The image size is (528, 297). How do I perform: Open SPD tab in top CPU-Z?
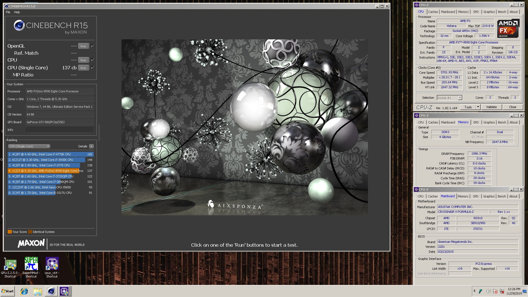click(x=476, y=12)
